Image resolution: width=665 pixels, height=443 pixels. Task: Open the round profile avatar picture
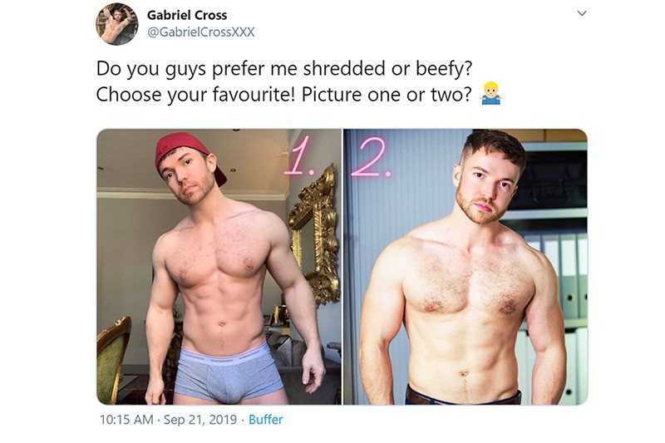click(x=116, y=24)
